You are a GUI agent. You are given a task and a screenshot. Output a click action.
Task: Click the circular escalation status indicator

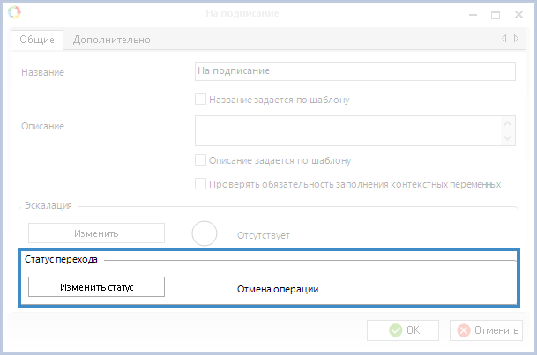(x=205, y=233)
